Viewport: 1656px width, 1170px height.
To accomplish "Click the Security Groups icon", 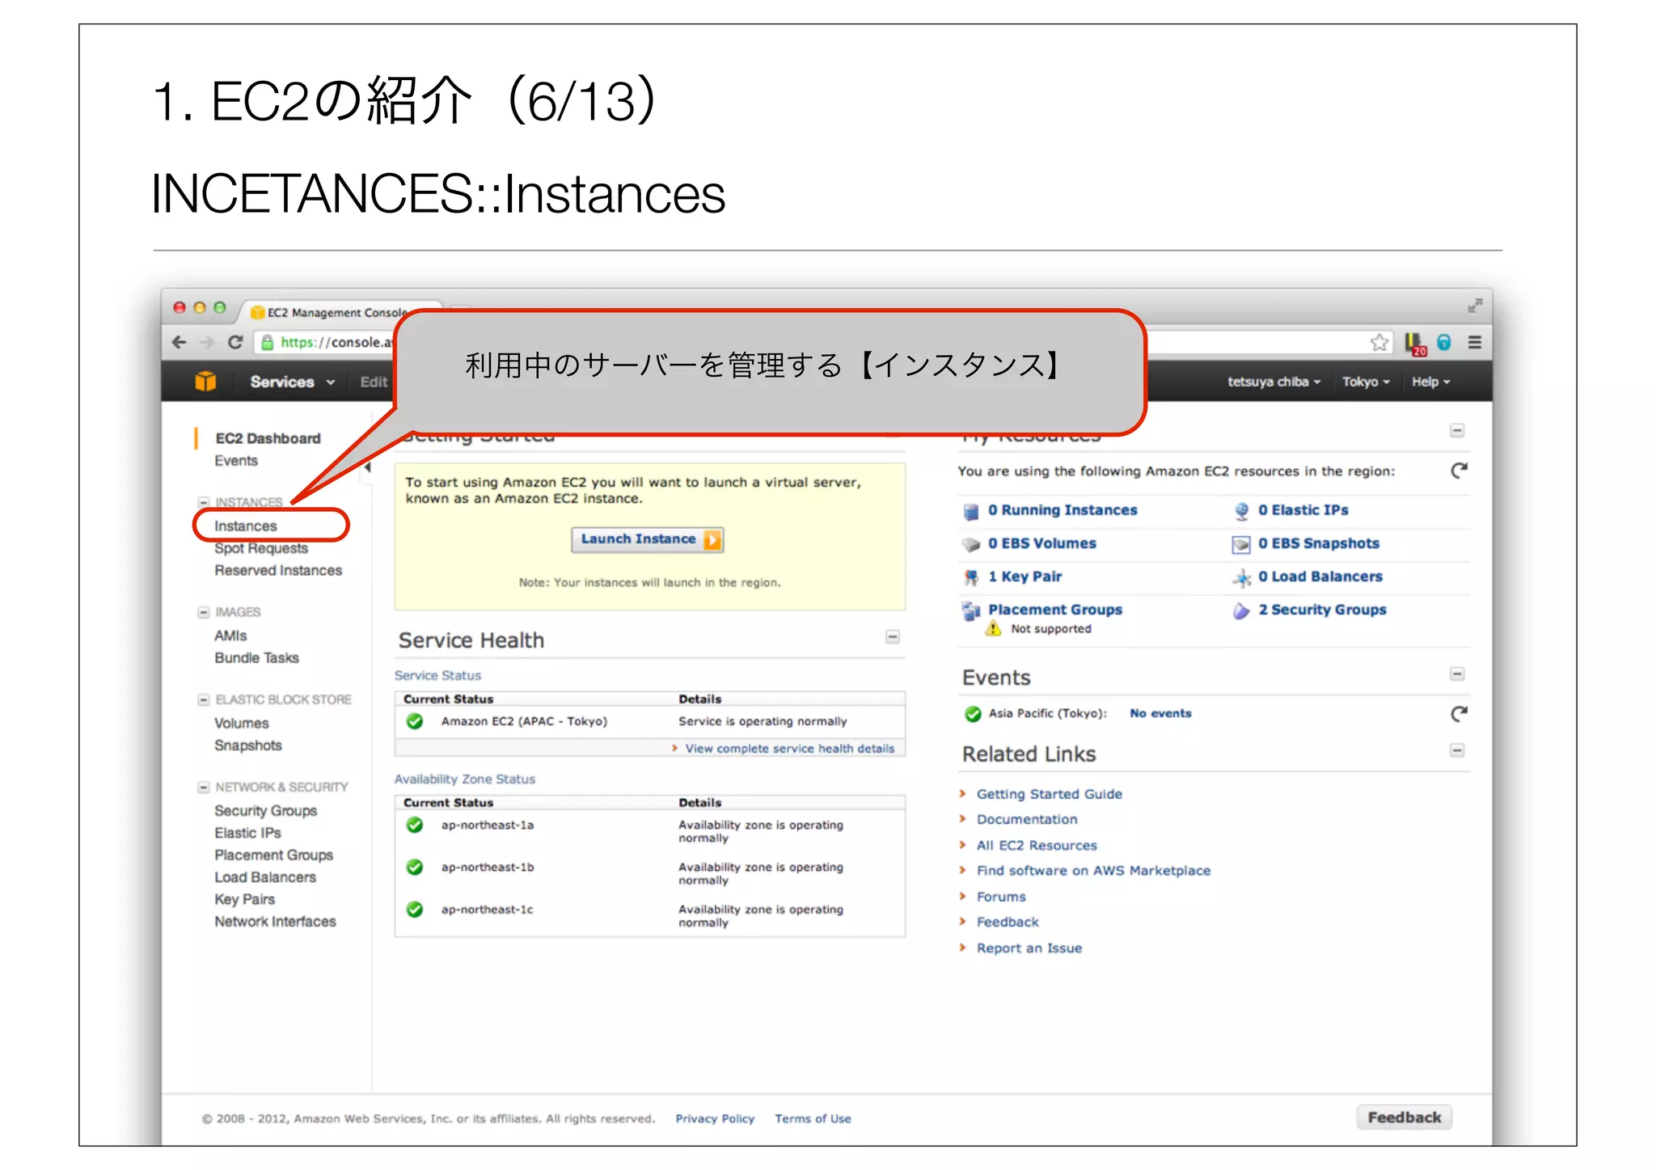I will tap(1241, 610).
